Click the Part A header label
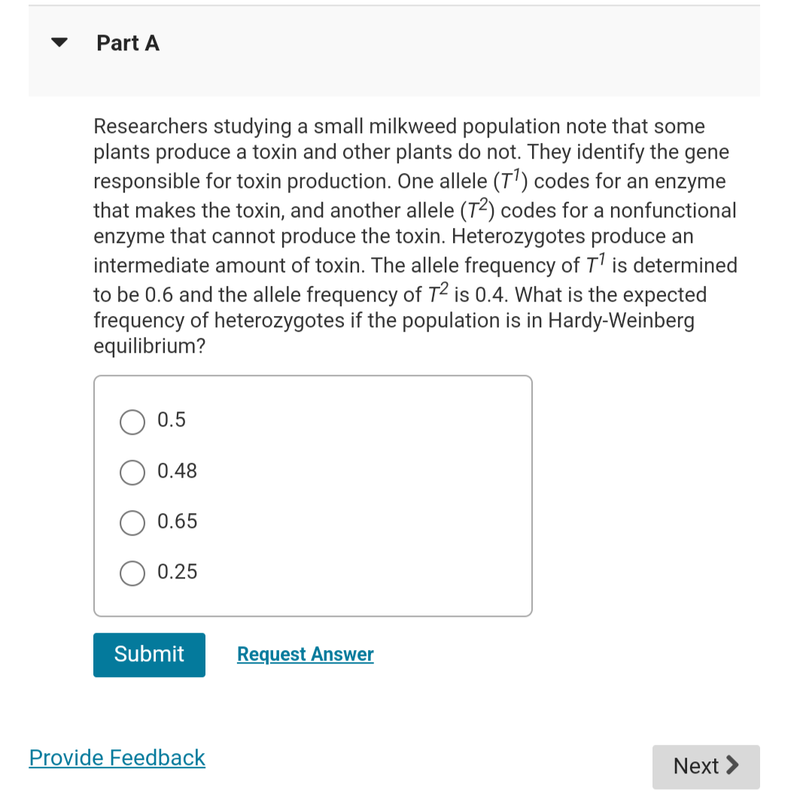Viewport: 800px width, 790px height. tap(127, 43)
